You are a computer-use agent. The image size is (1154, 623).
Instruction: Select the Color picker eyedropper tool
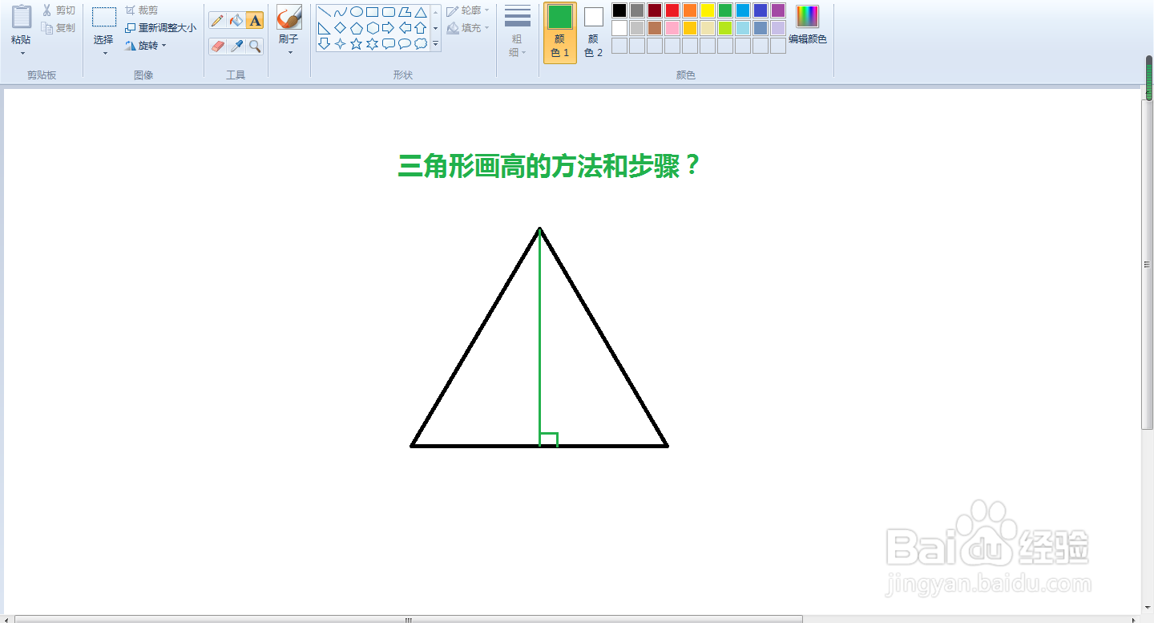236,47
